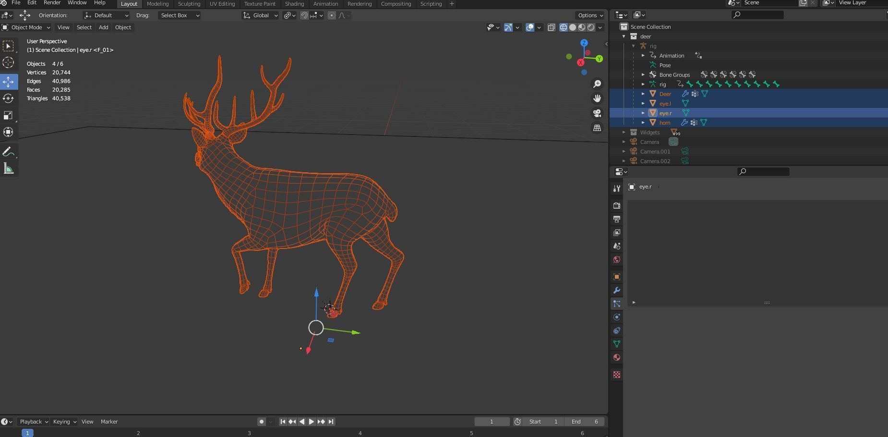Image resolution: width=888 pixels, height=437 pixels.
Task: Open the Options dropdown
Action: (590, 15)
